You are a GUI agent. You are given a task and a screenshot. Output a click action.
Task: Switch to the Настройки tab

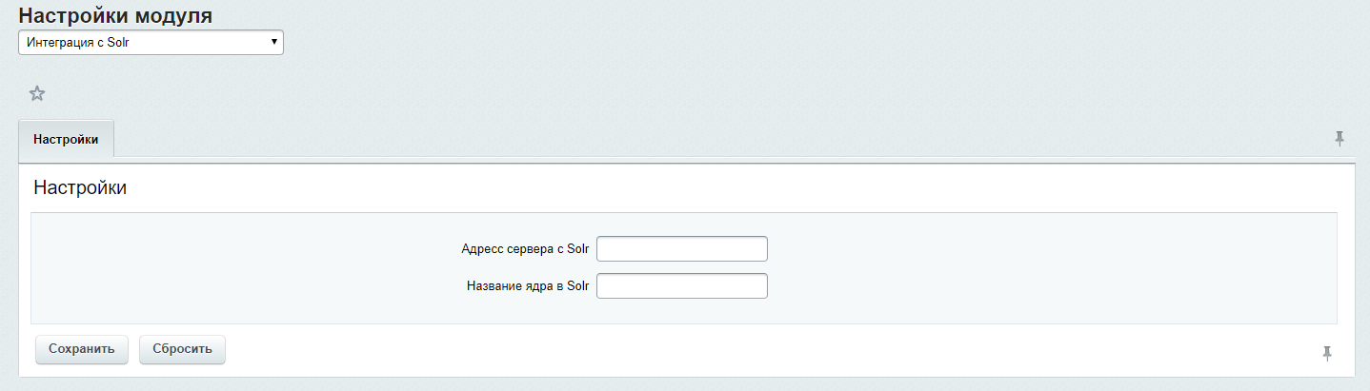pos(66,139)
